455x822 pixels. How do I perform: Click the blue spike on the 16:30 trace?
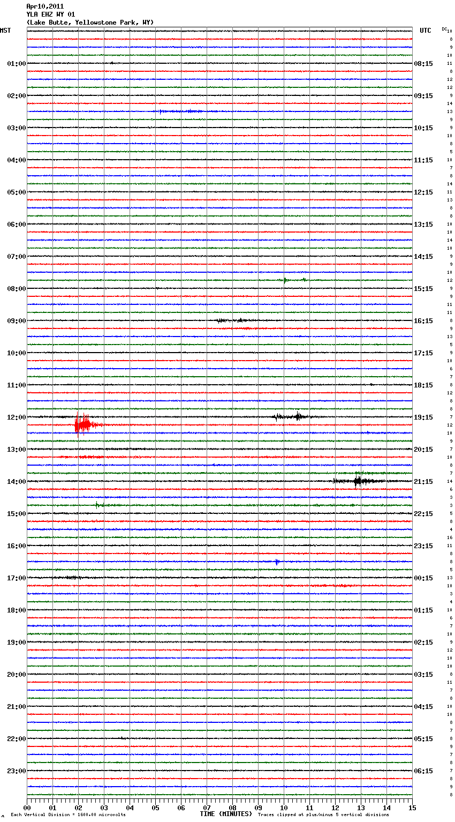coord(277,562)
